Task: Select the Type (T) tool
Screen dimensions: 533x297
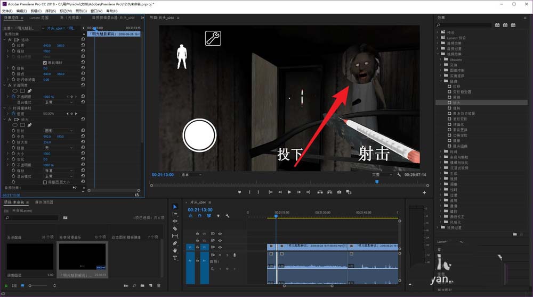Action: 175,258
